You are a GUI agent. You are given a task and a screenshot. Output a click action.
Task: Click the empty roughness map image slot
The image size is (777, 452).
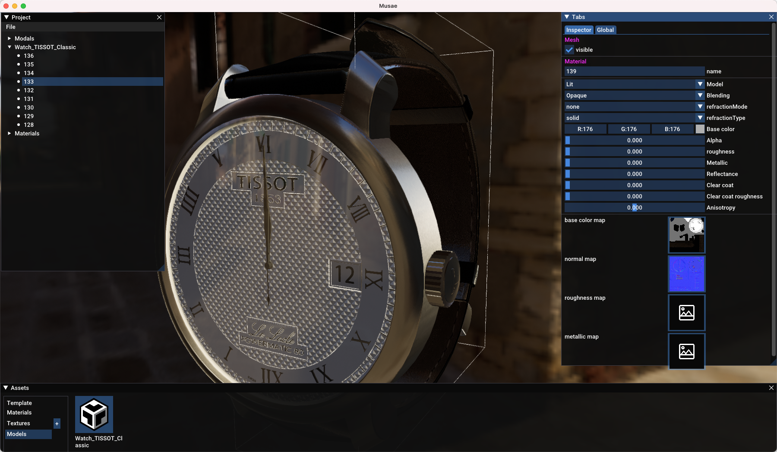click(687, 313)
